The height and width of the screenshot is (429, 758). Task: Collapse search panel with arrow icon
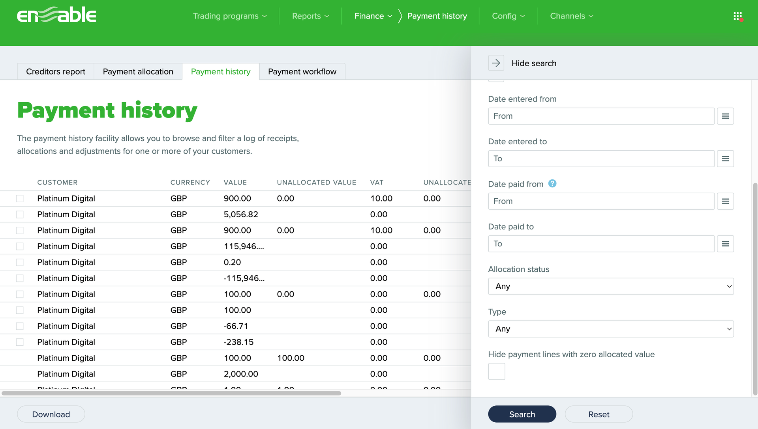[x=496, y=63]
